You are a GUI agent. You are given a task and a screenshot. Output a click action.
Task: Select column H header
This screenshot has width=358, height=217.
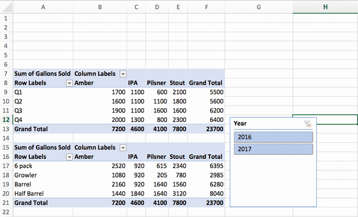click(x=325, y=7)
